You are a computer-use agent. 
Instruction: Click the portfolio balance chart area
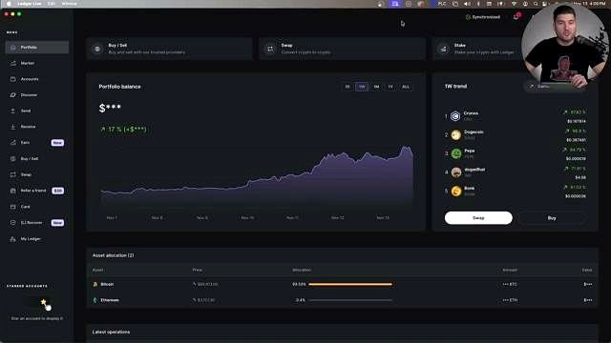[x=257, y=176]
